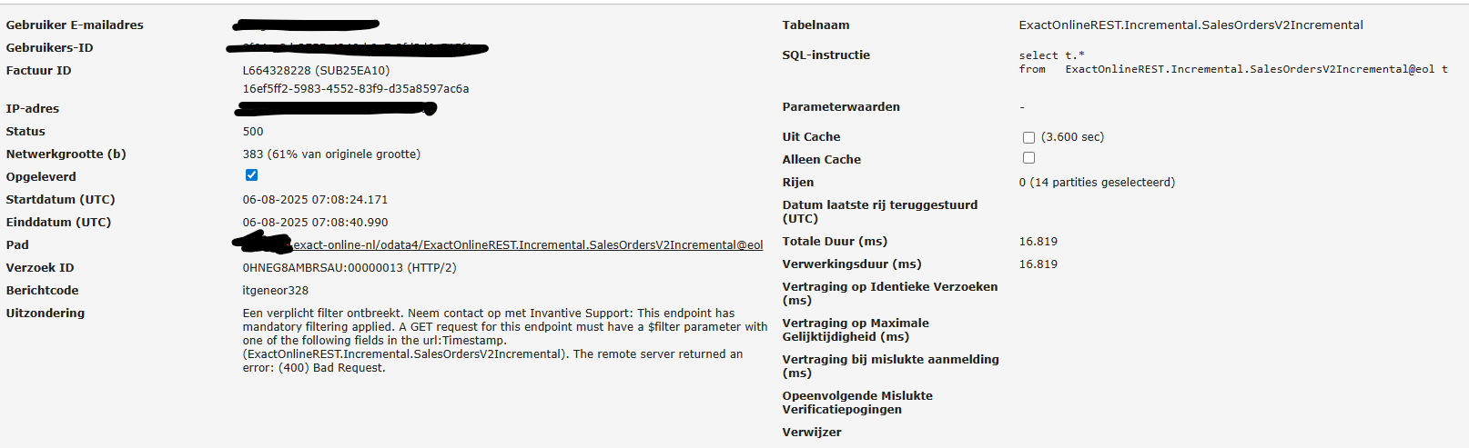1469x448 pixels.
Task: Click the Verwijzer label
Action: tap(812, 432)
